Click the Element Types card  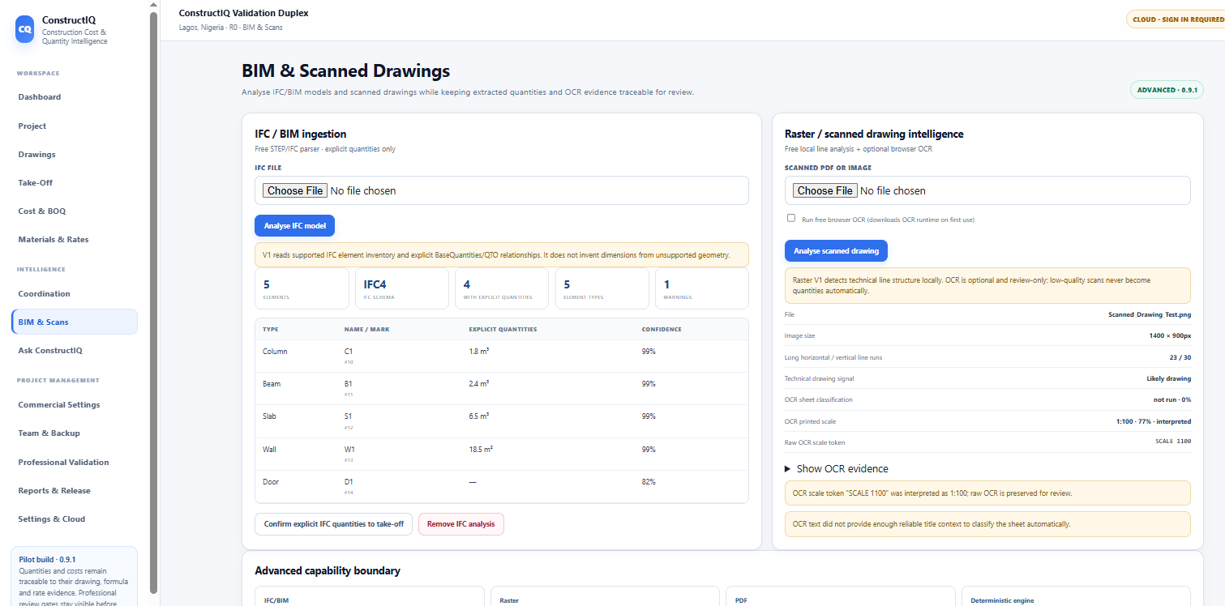coord(602,288)
